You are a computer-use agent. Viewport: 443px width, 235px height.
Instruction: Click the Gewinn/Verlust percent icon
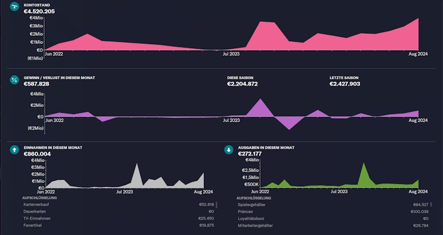click(14, 80)
